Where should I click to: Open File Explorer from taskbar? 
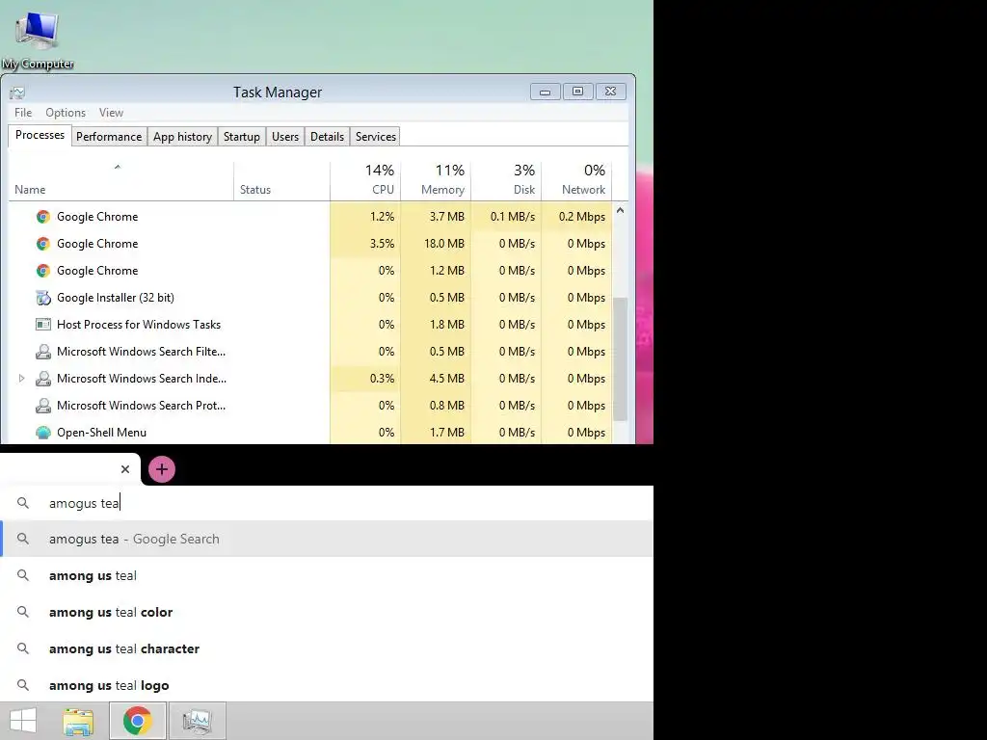79,721
